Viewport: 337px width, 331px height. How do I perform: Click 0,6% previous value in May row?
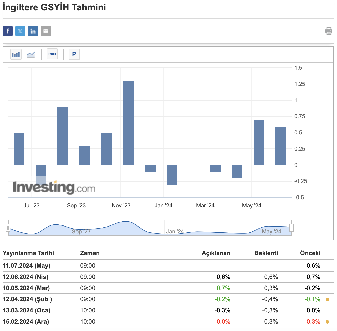point(313,266)
